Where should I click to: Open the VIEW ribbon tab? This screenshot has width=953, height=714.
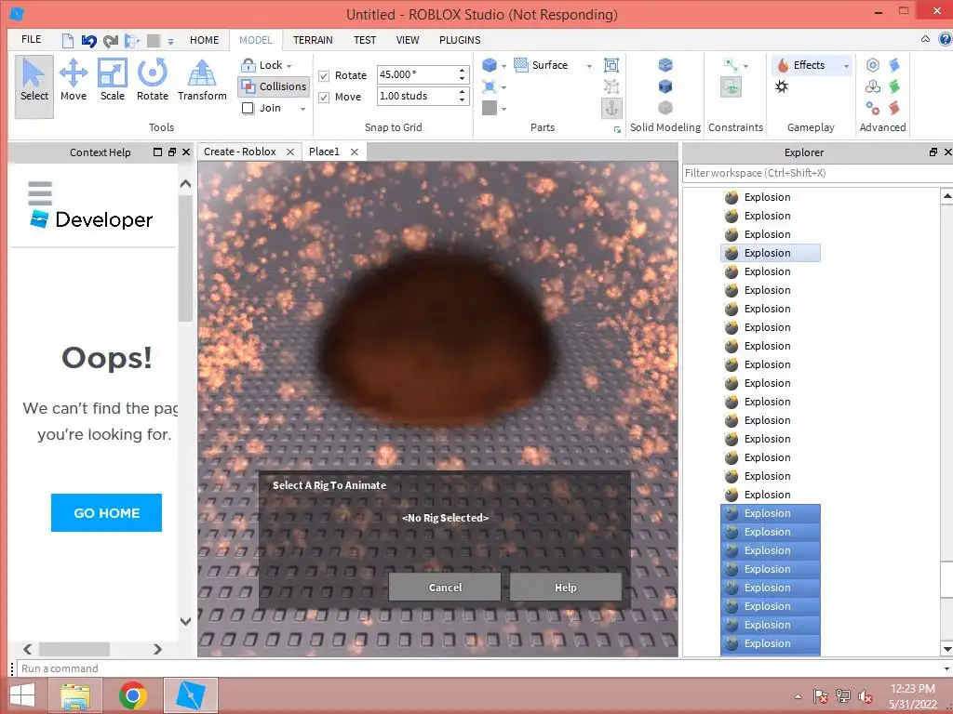point(408,40)
